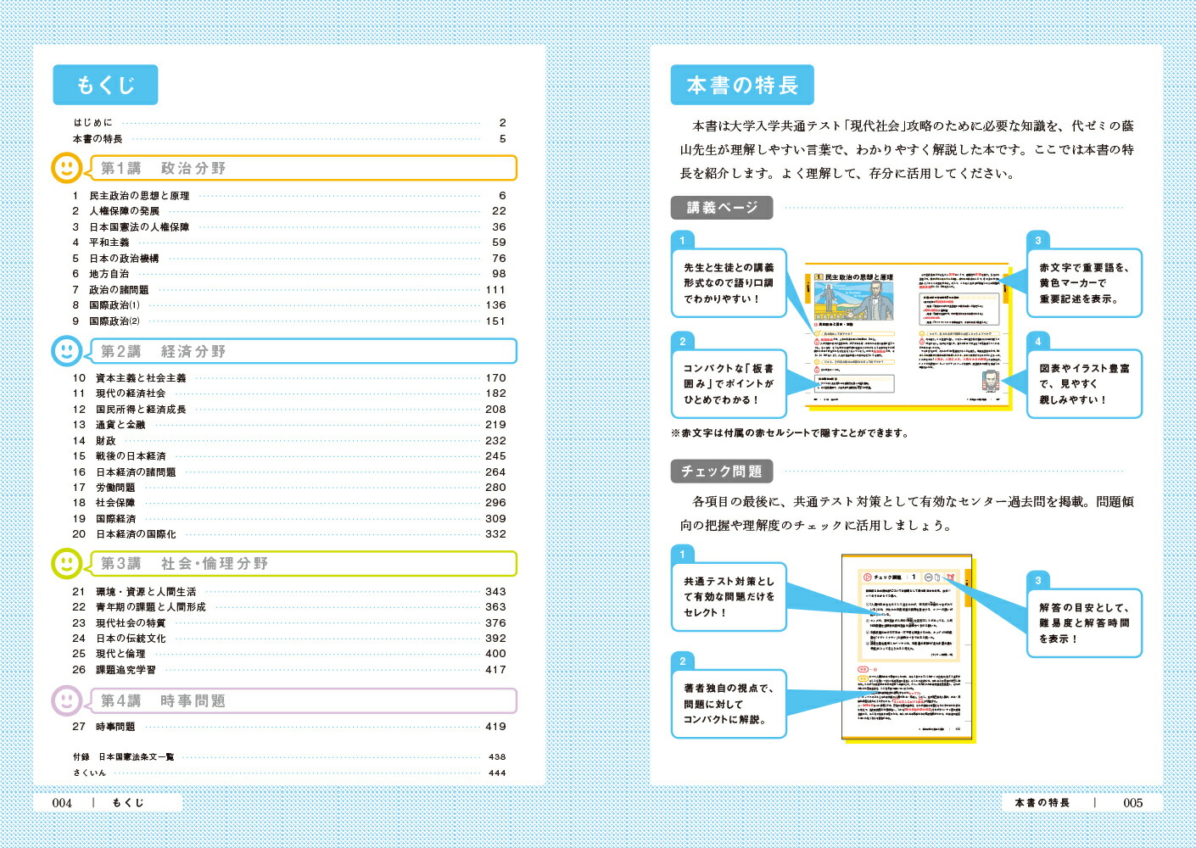Click the callout 赤文字で重要語を、黄色マーカーで

(1084, 283)
